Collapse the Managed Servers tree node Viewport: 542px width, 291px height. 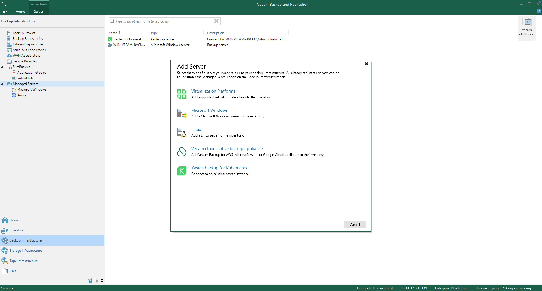(2, 84)
